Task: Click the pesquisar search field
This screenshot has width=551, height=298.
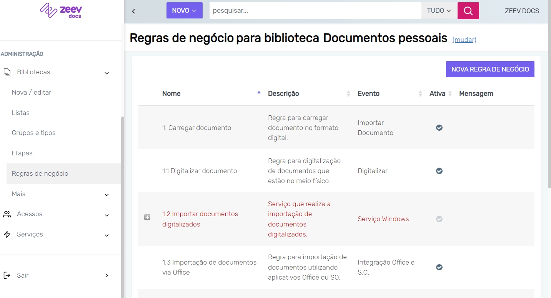Action: point(315,11)
